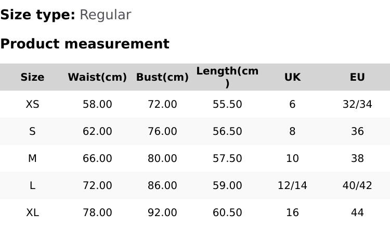
Task: Click the 58.00 waist value for XS
Action: [x=97, y=104]
